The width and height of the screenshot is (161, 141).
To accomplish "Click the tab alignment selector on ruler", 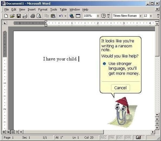I will (x=5, y=23).
